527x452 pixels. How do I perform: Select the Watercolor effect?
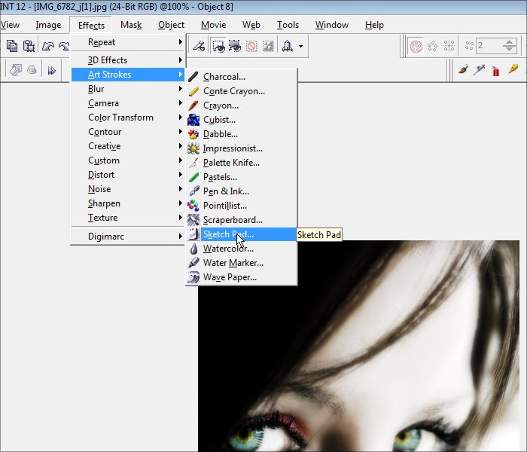228,249
